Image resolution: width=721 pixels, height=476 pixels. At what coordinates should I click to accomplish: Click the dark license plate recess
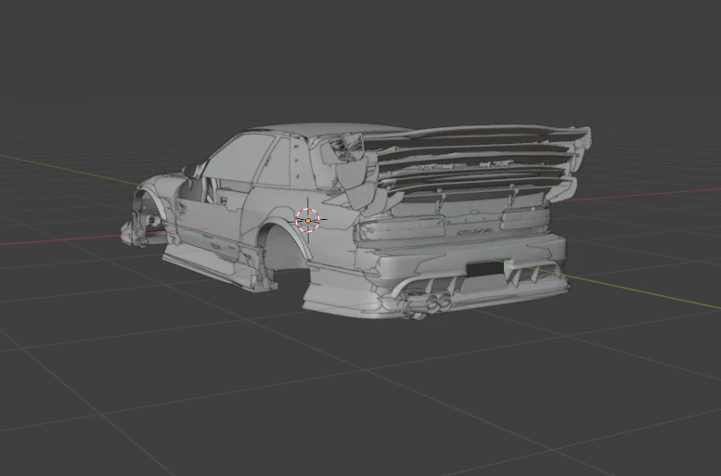(484, 269)
